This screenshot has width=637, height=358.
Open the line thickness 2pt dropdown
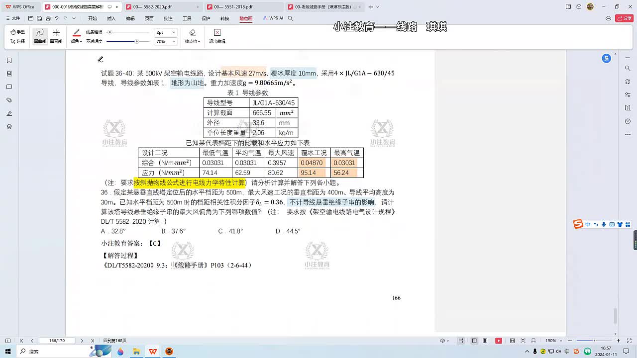166,32
